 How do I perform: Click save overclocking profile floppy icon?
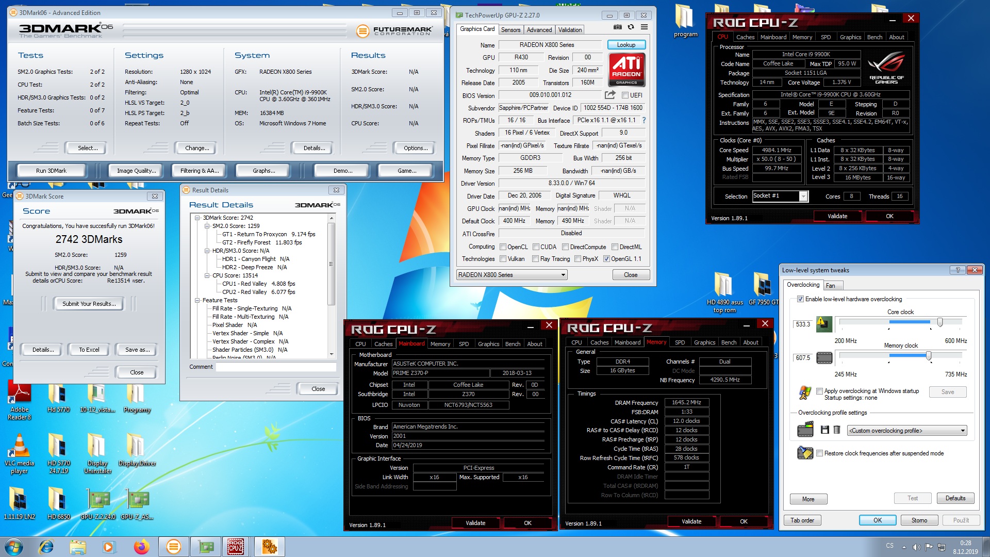tap(824, 430)
